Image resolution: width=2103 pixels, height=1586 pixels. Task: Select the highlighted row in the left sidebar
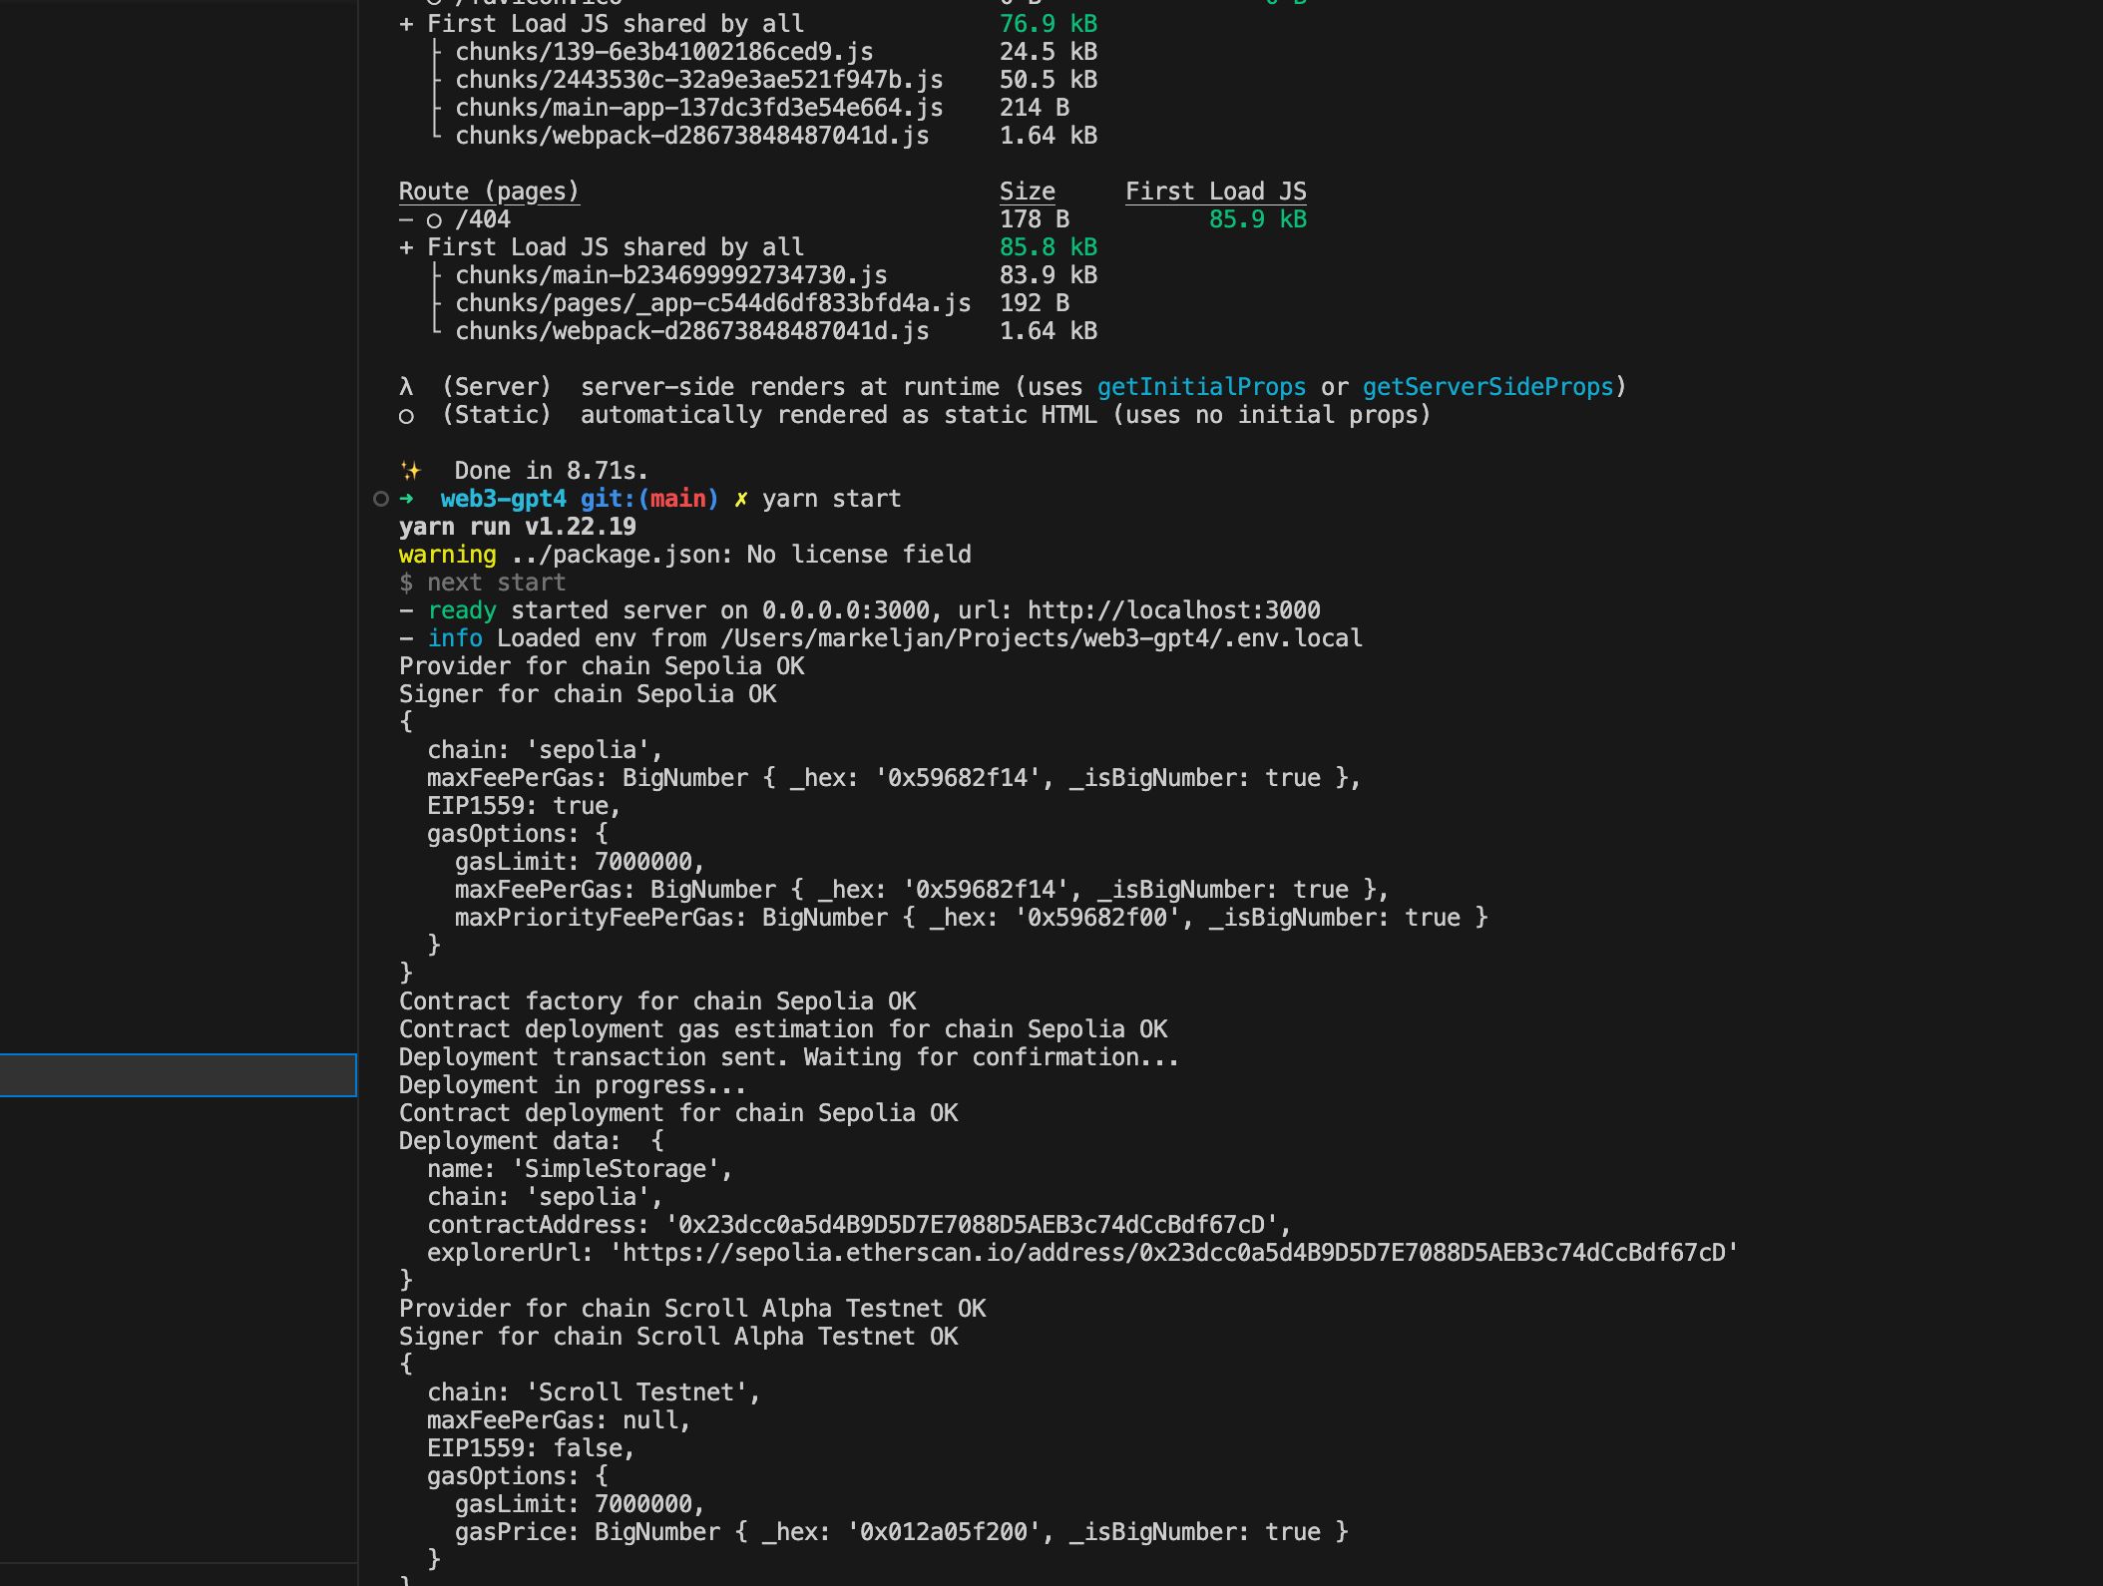point(178,1075)
